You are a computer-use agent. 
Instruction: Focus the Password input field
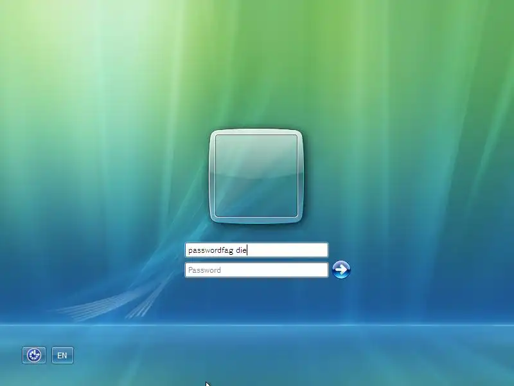pos(256,270)
